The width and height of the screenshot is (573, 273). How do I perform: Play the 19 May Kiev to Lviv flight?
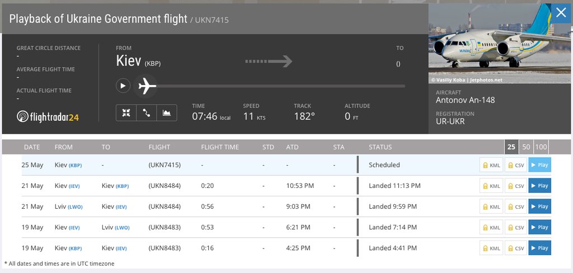(x=539, y=227)
